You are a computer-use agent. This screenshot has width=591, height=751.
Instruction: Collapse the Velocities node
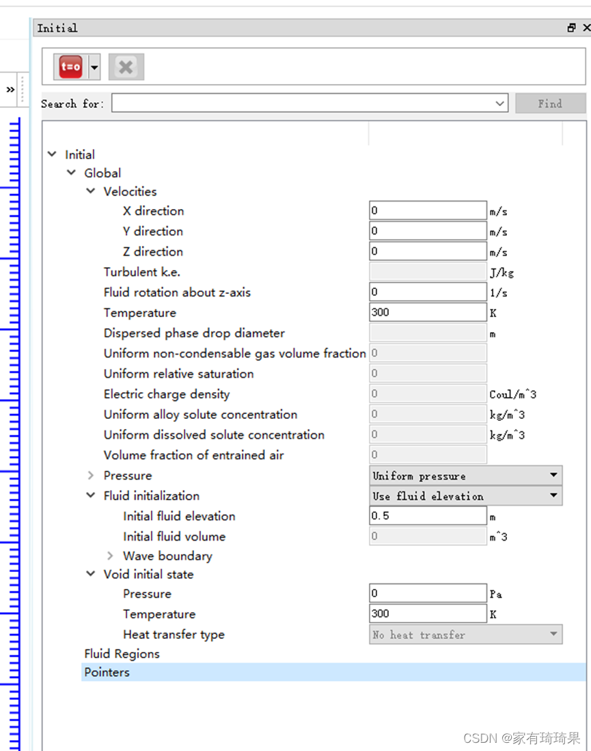point(90,191)
